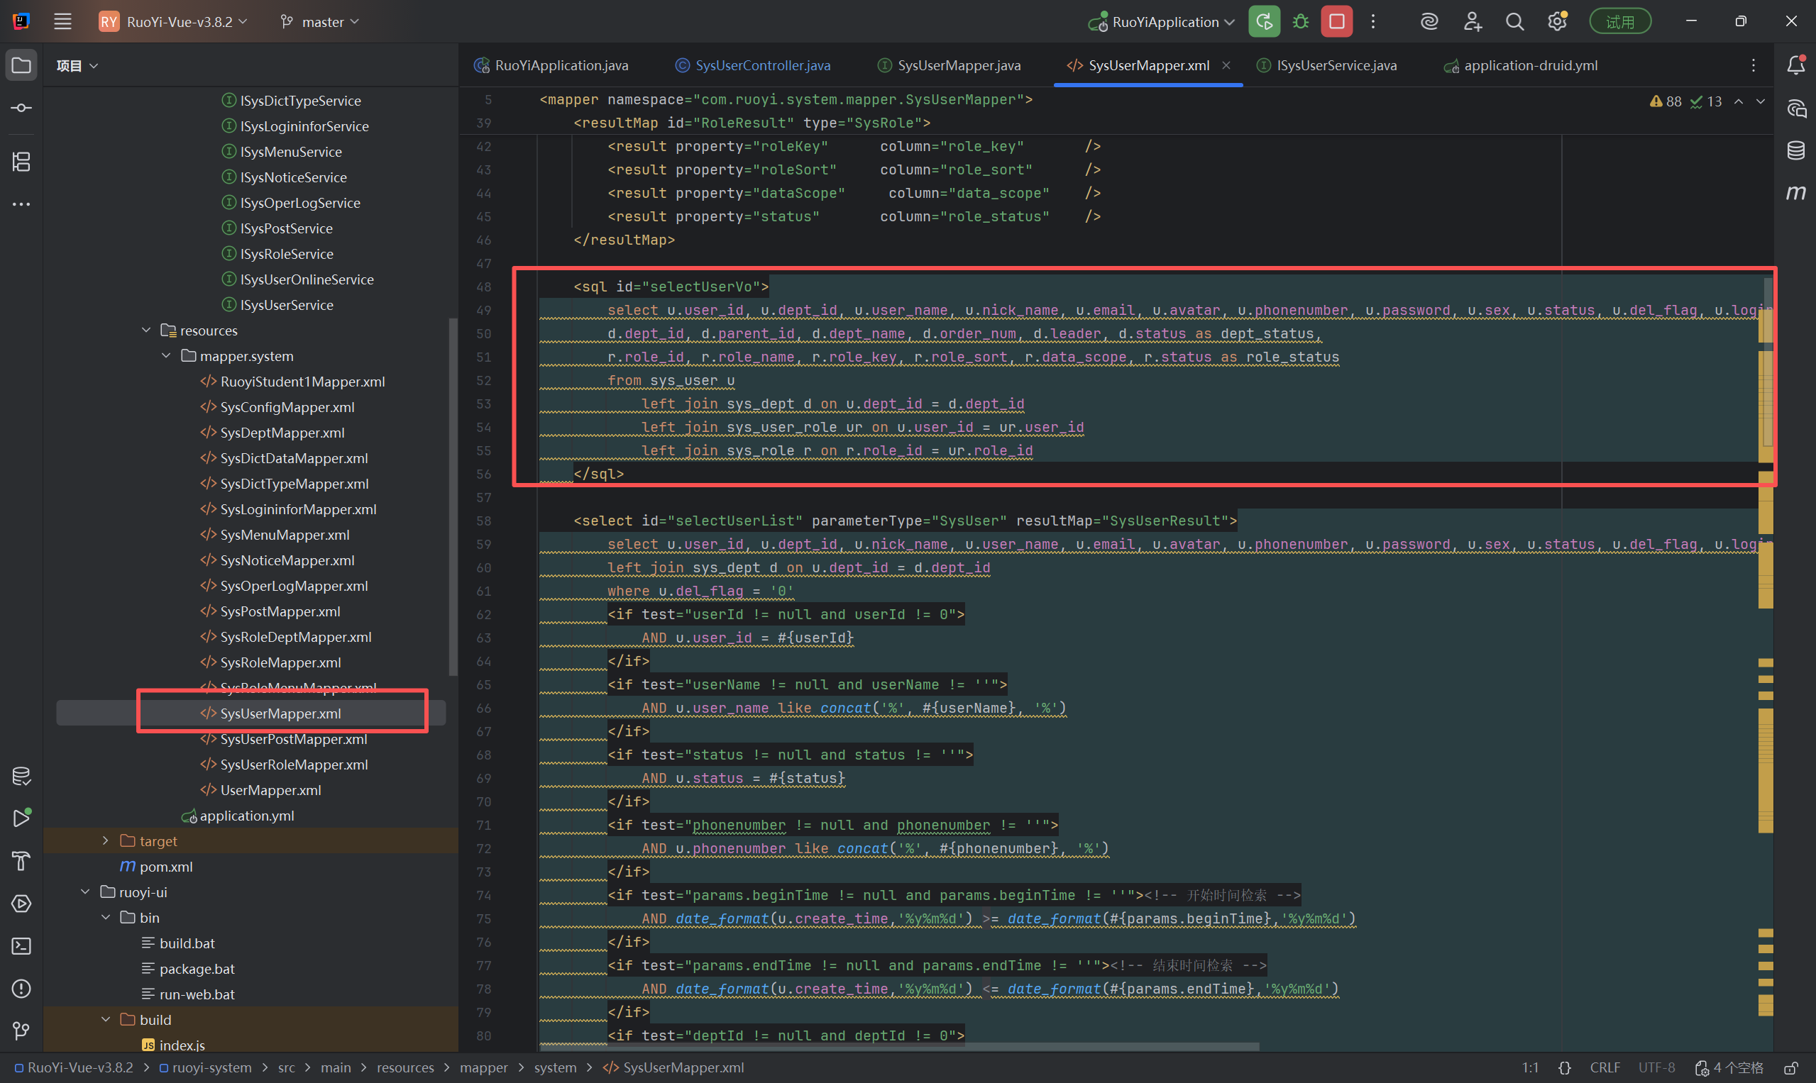
Task: Switch to application-druid.yml tab
Action: tap(1530, 66)
